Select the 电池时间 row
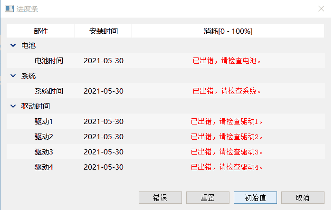Image resolution: width=334 pixels, height=210 pixels. pyautogui.click(x=49, y=61)
